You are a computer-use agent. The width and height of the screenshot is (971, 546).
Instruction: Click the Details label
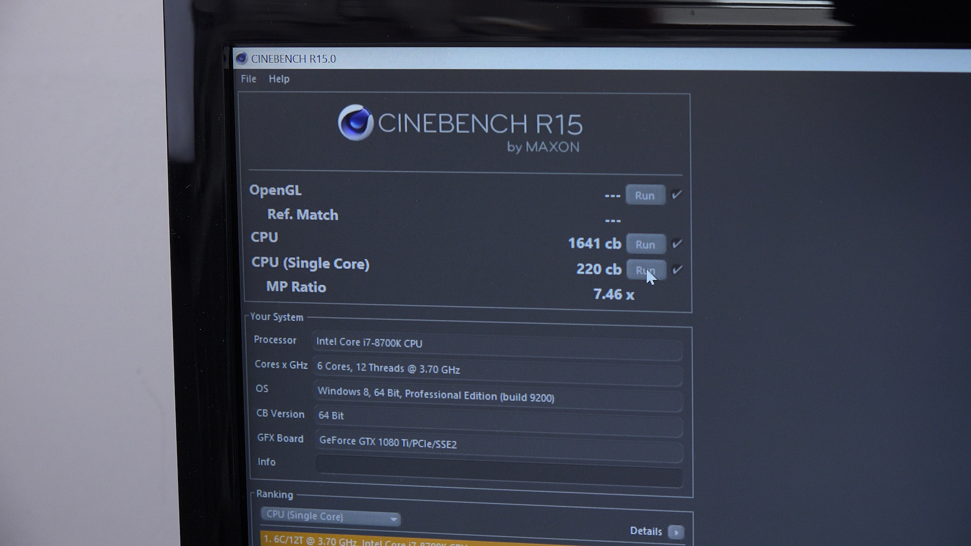tap(646, 531)
